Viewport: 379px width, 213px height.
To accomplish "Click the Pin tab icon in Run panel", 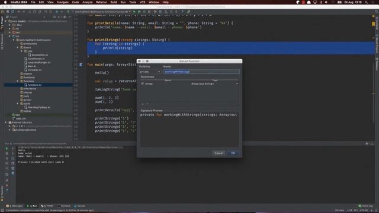I will (x=7, y=180).
